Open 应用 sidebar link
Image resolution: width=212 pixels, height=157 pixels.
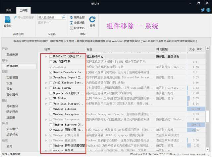point(9,146)
